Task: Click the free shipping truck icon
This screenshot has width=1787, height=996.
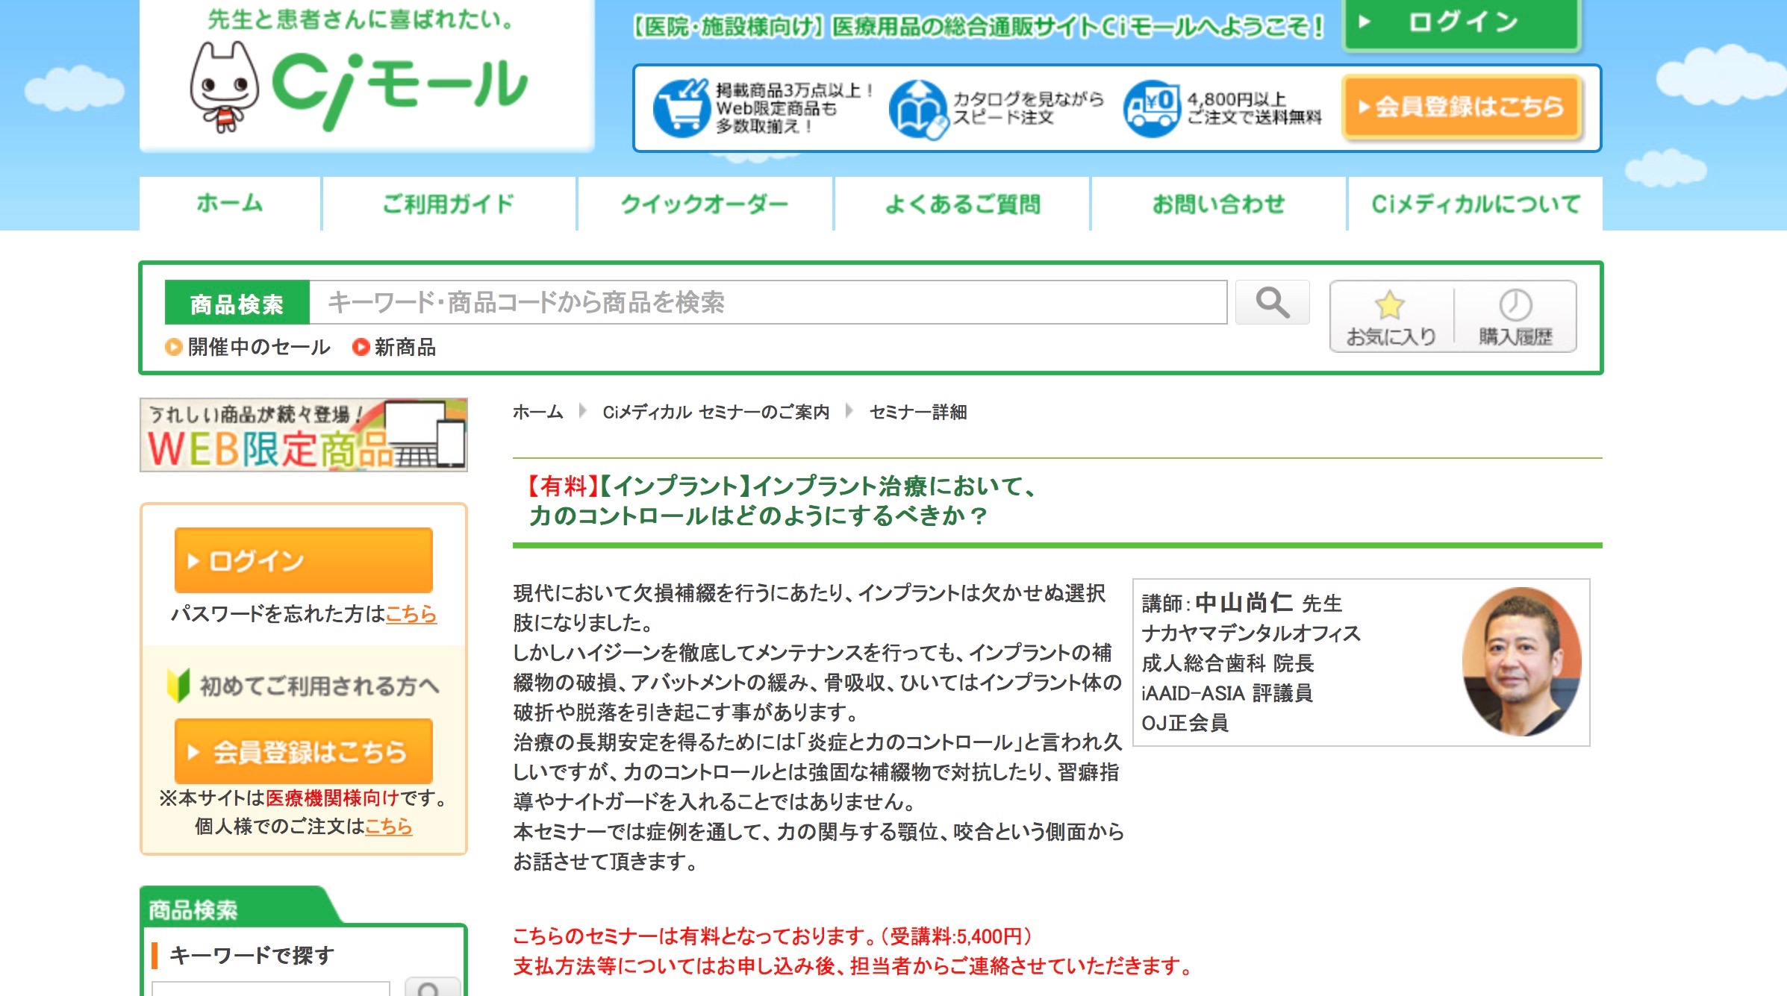Action: [1152, 110]
